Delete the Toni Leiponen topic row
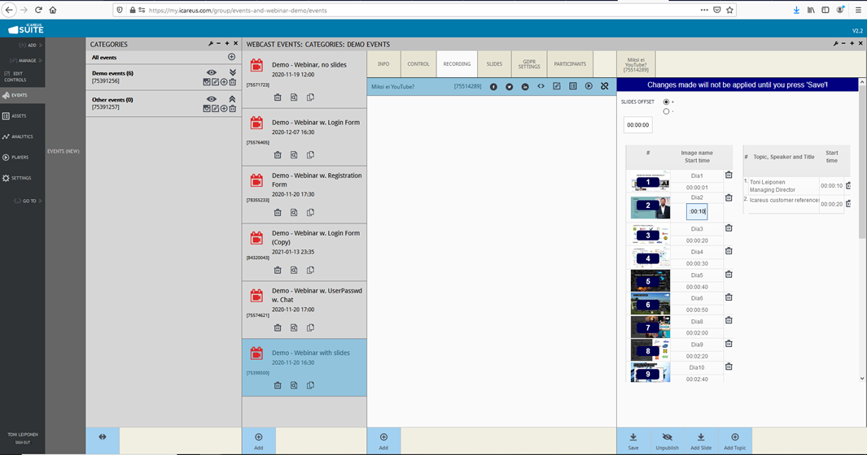 pos(848,186)
